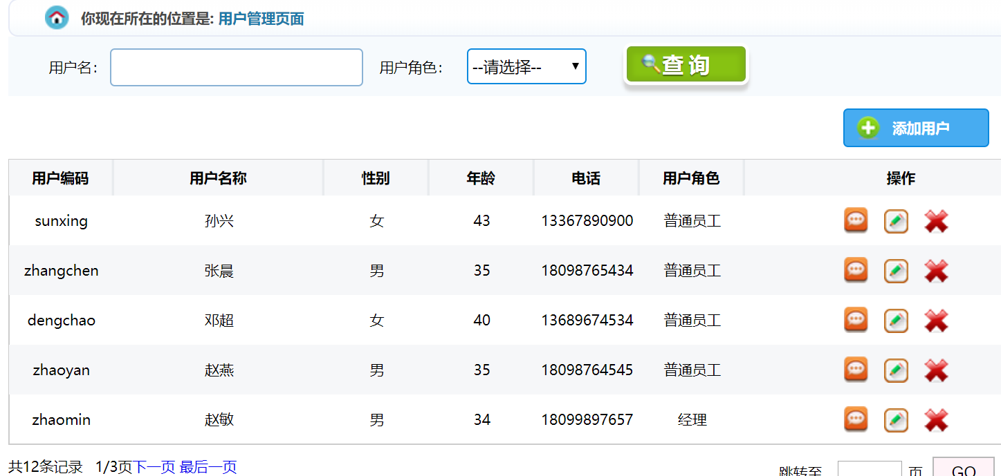The height and width of the screenshot is (476, 1001).
Task: Remove zhangchen using the red delete icon
Action: coord(936,270)
